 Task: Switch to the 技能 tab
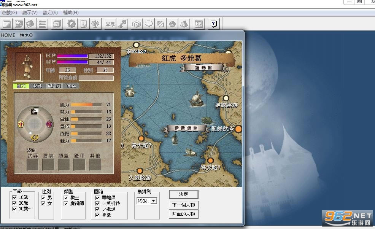click(38, 86)
